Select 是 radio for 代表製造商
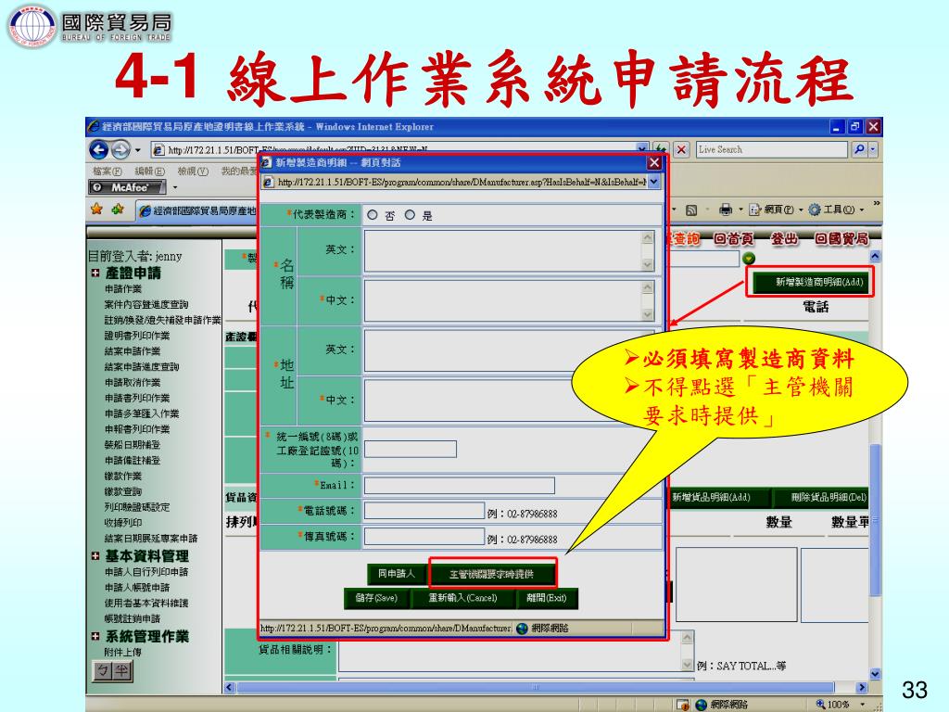Image resolution: width=949 pixels, height=712 pixels. [410, 215]
